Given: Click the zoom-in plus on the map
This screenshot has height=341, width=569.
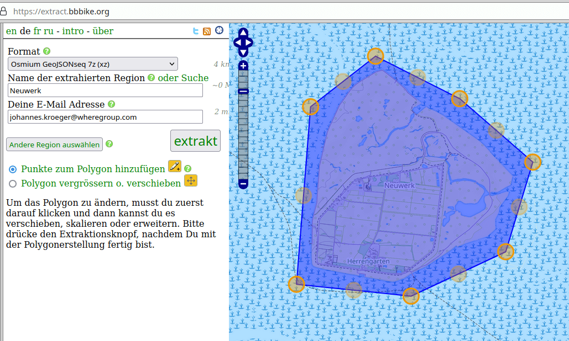Looking at the screenshot, I should (x=243, y=66).
